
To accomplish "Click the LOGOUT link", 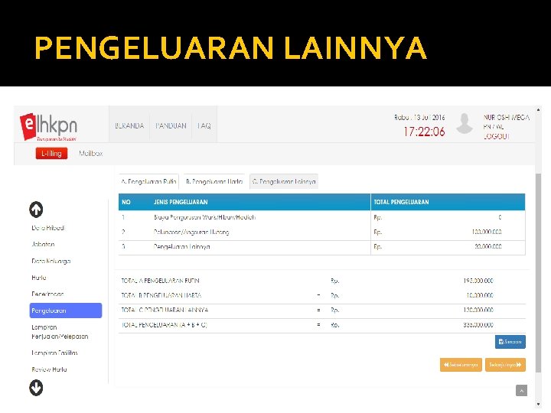I will (496, 136).
